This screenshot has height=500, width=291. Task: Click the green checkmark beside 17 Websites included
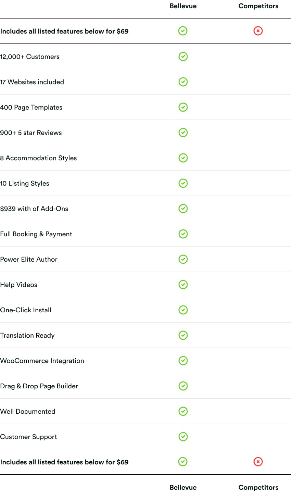click(183, 82)
